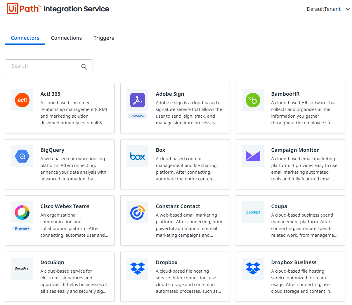Click the search magnifier icon
Image resolution: width=352 pixels, height=305 pixels.
point(84,67)
